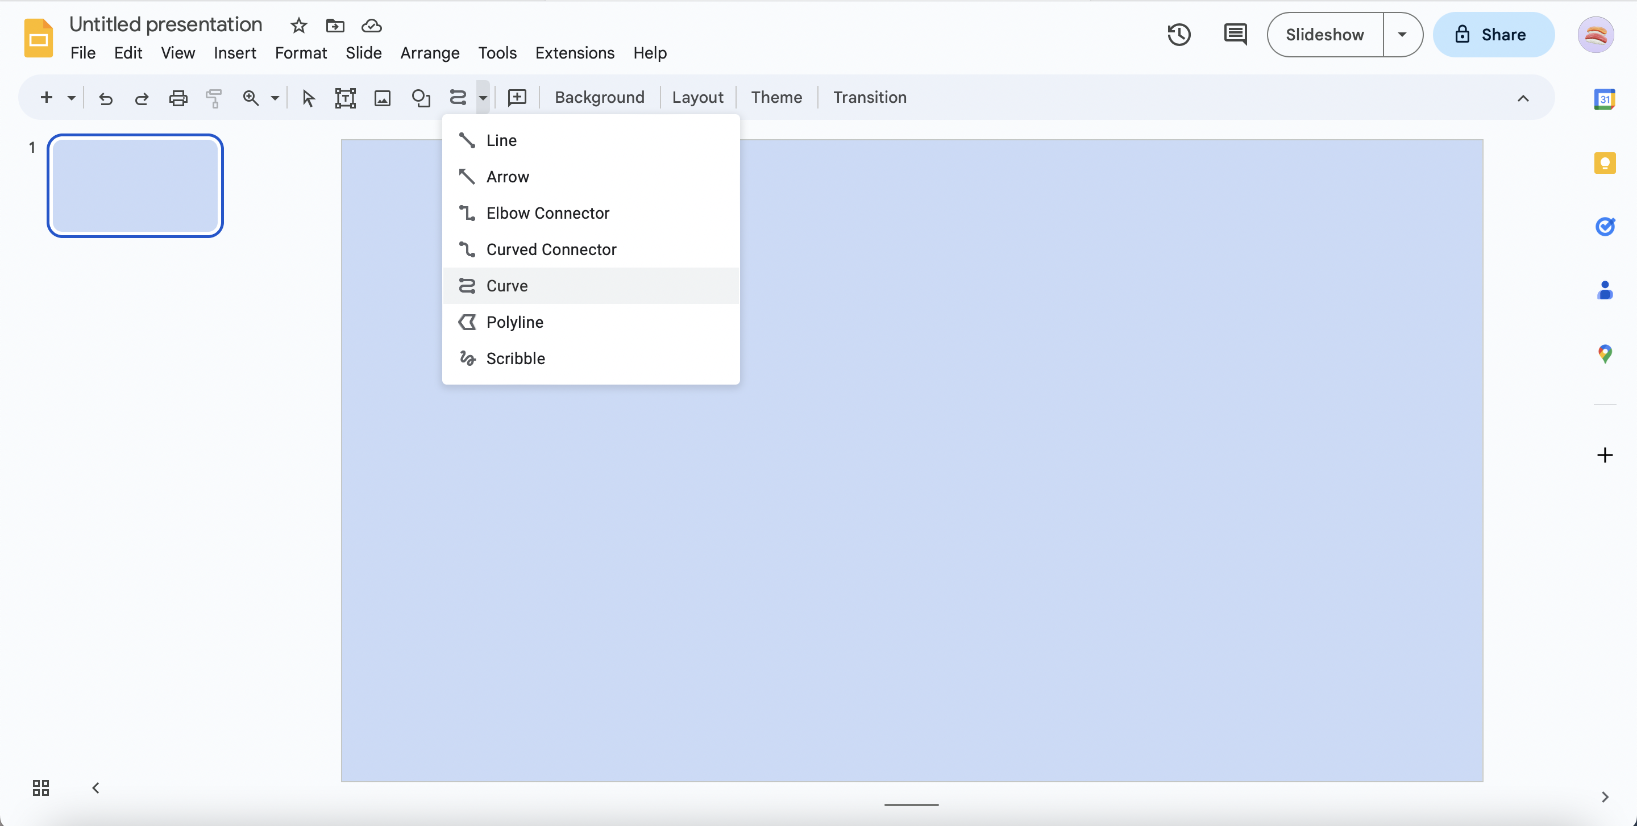Open Google Maps in the side panel
The image size is (1637, 826).
click(x=1605, y=354)
